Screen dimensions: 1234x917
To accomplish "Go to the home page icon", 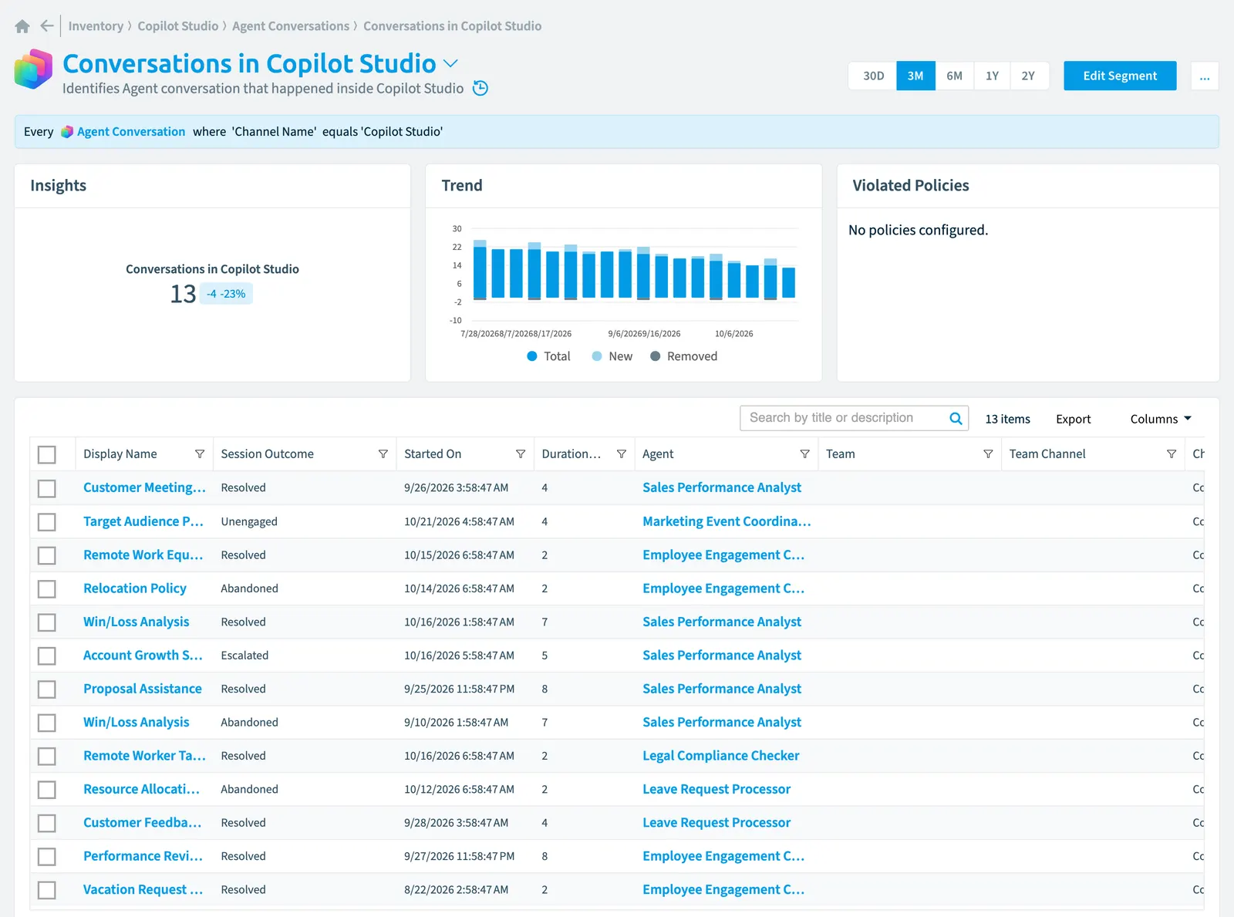I will 22,26.
